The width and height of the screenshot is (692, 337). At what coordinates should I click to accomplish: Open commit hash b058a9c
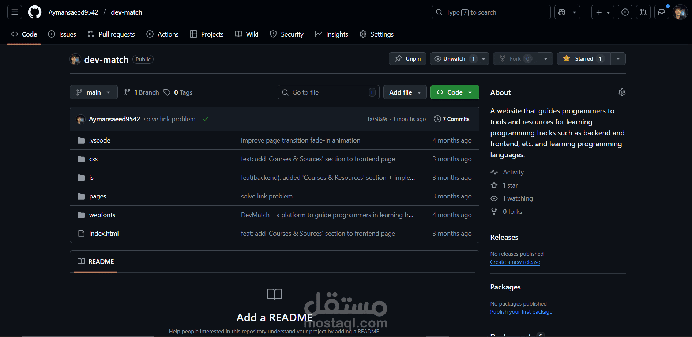(x=378, y=119)
